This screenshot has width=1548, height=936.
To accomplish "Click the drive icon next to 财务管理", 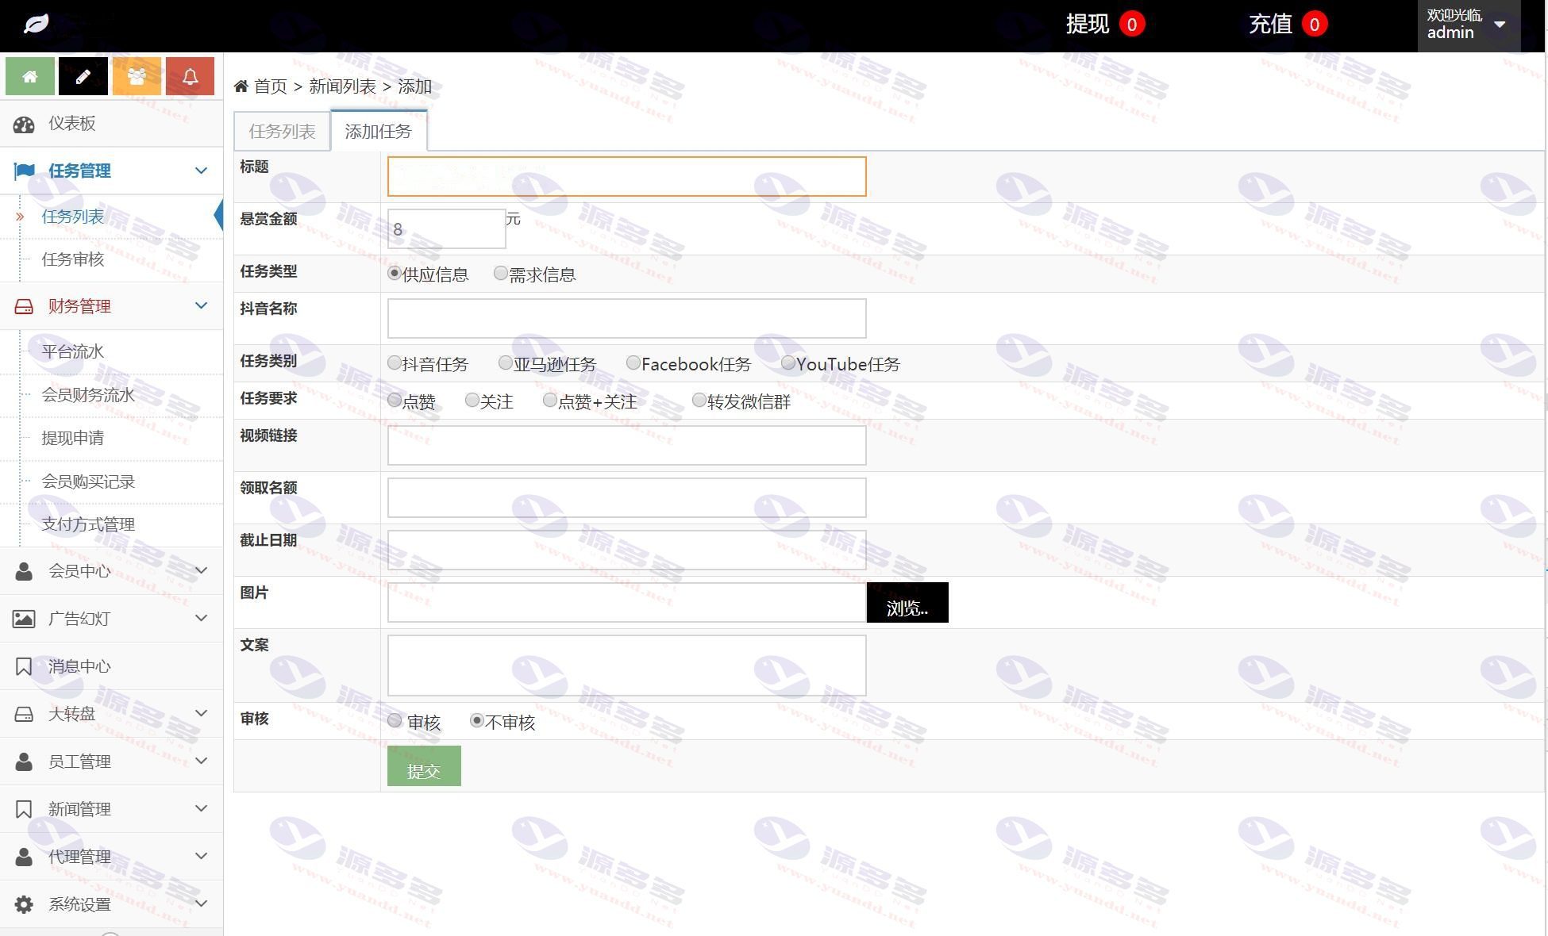I will [24, 306].
